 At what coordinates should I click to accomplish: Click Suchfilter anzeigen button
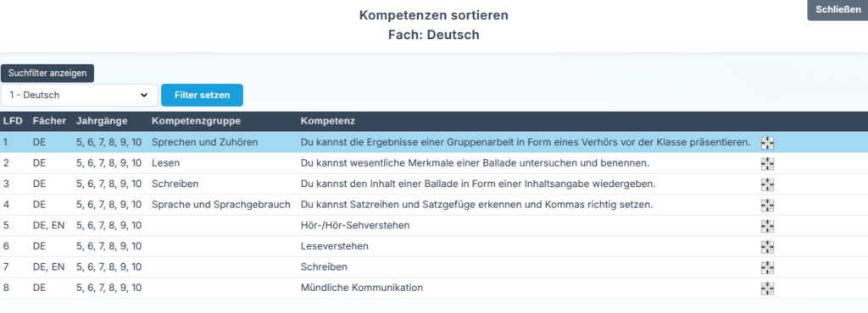coord(47,73)
